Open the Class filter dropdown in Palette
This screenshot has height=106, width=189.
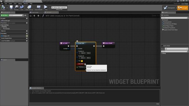pyautogui.click(x=176, y=49)
